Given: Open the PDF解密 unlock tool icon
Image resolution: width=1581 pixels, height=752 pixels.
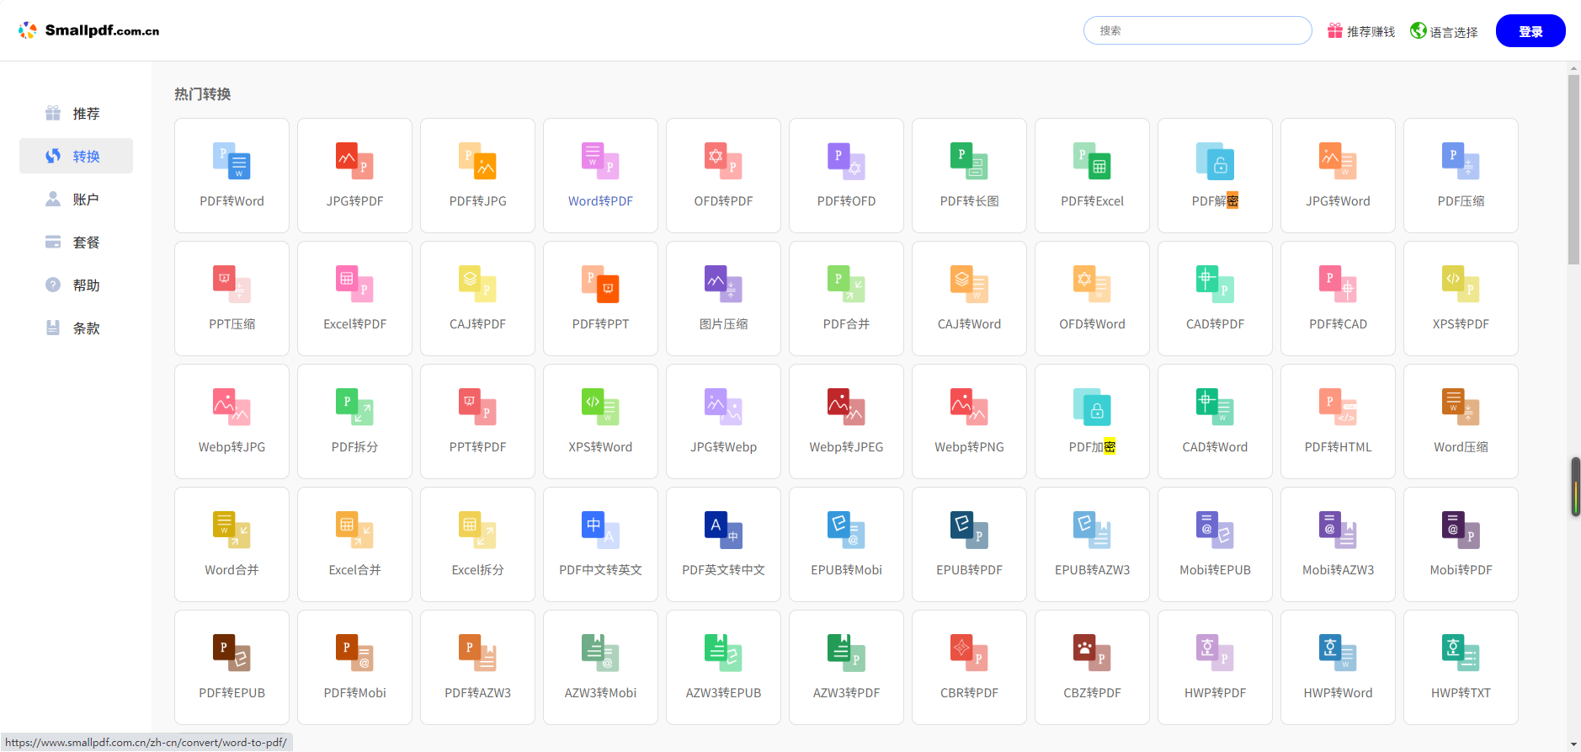Looking at the screenshot, I should pos(1215,162).
